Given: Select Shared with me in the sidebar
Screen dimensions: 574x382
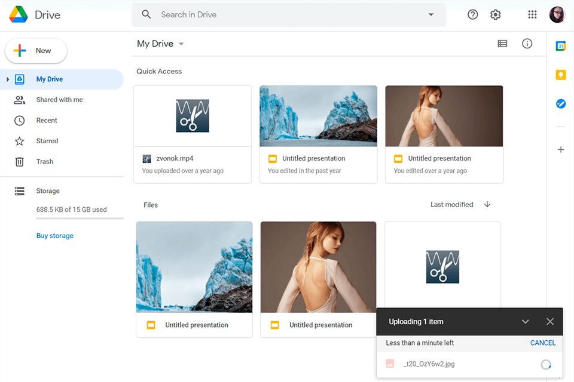Looking at the screenshot, I should tap(60, 100).
